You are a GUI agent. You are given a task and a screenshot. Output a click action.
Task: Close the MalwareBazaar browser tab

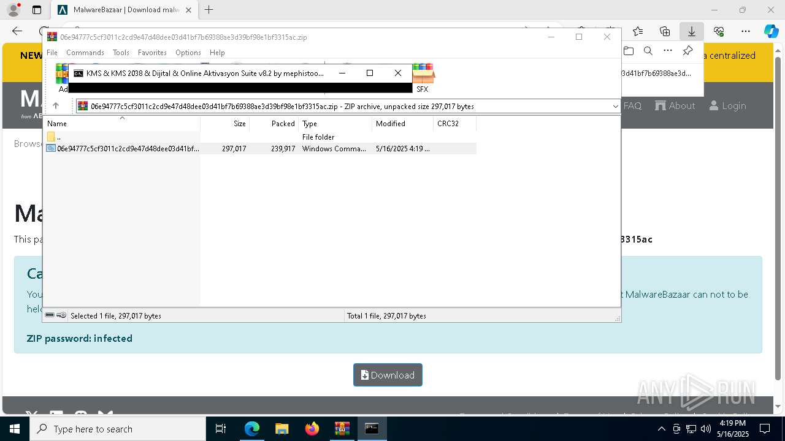tap(188, 10)
